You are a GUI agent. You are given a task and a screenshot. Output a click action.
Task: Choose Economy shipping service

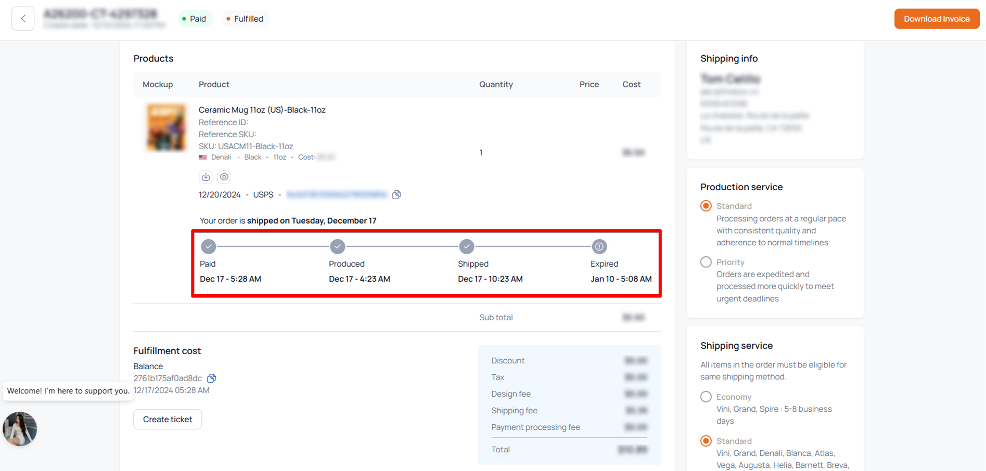click(706, 397)
